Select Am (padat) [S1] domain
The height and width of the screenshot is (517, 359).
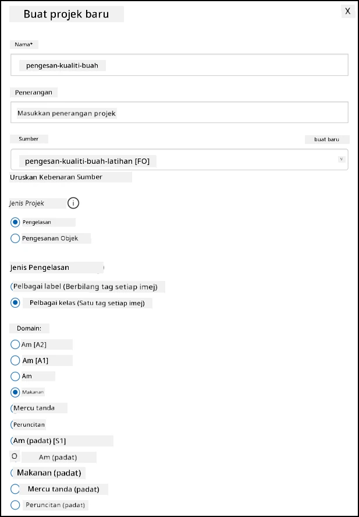(x=12, y=441)
